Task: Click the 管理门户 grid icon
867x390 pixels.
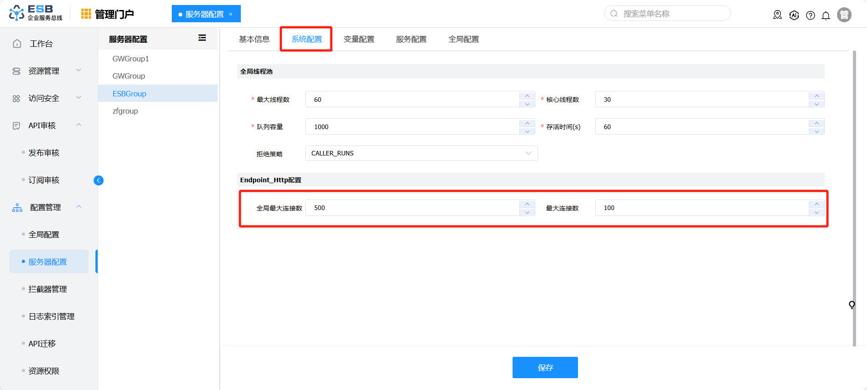Action: tap(86, 14)
